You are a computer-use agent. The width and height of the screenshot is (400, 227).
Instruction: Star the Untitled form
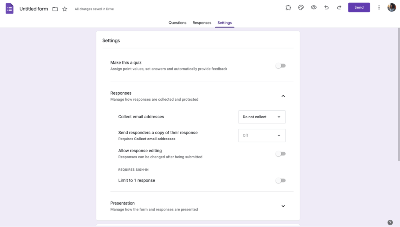tap(65, 9)
